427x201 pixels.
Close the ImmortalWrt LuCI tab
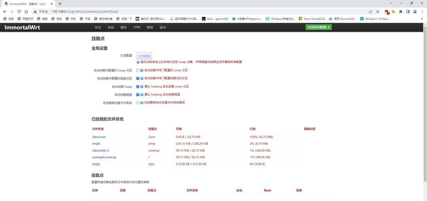(52, 4)
